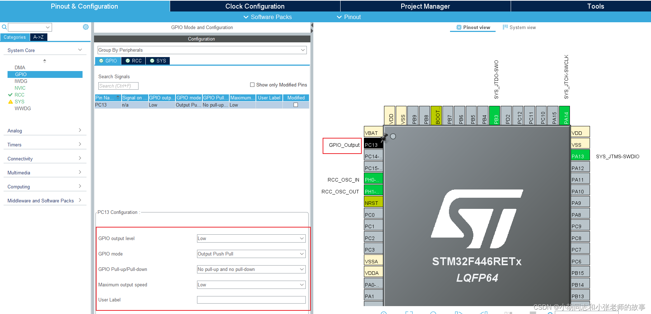Click the BOOT0 pin
This screenshot has height=314, width=651.
coord(436,116)
